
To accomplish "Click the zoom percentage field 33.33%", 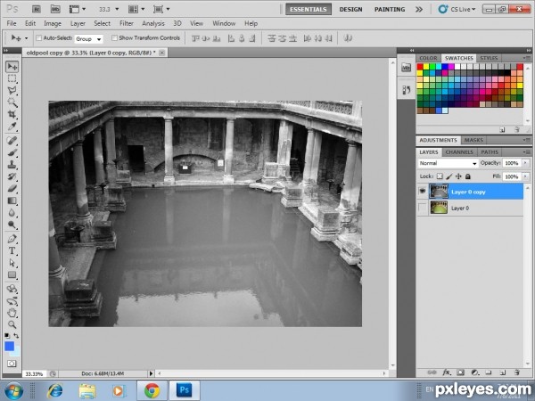I will tap(35, 374).
